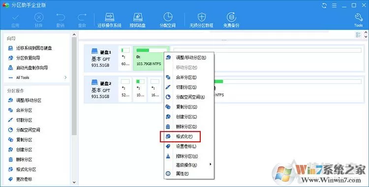Click the 放弃 discard icon
The image size is (369, 187).
pyautogui.click(x=39, y=17)
